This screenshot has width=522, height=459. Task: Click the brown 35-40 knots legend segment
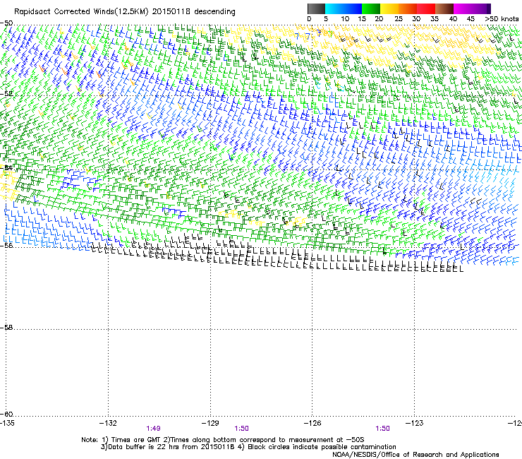pyautogui.click(x=444, y=8)
